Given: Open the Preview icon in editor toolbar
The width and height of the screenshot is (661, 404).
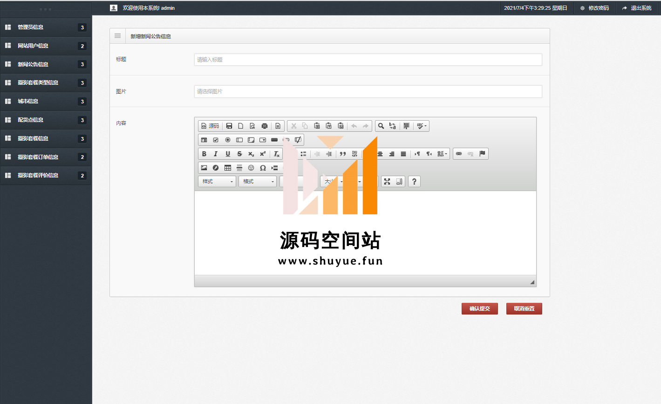Looking at the screenshot, I should click(x=252, y=126).
